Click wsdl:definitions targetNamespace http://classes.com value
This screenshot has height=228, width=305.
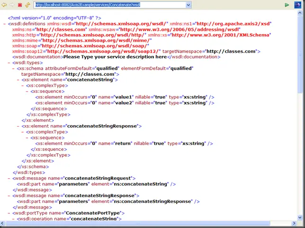point(231,51)
